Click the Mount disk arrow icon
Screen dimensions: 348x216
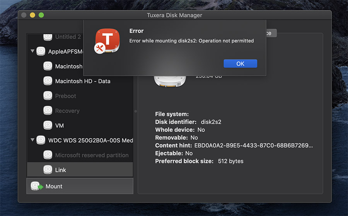coord(37,186)
